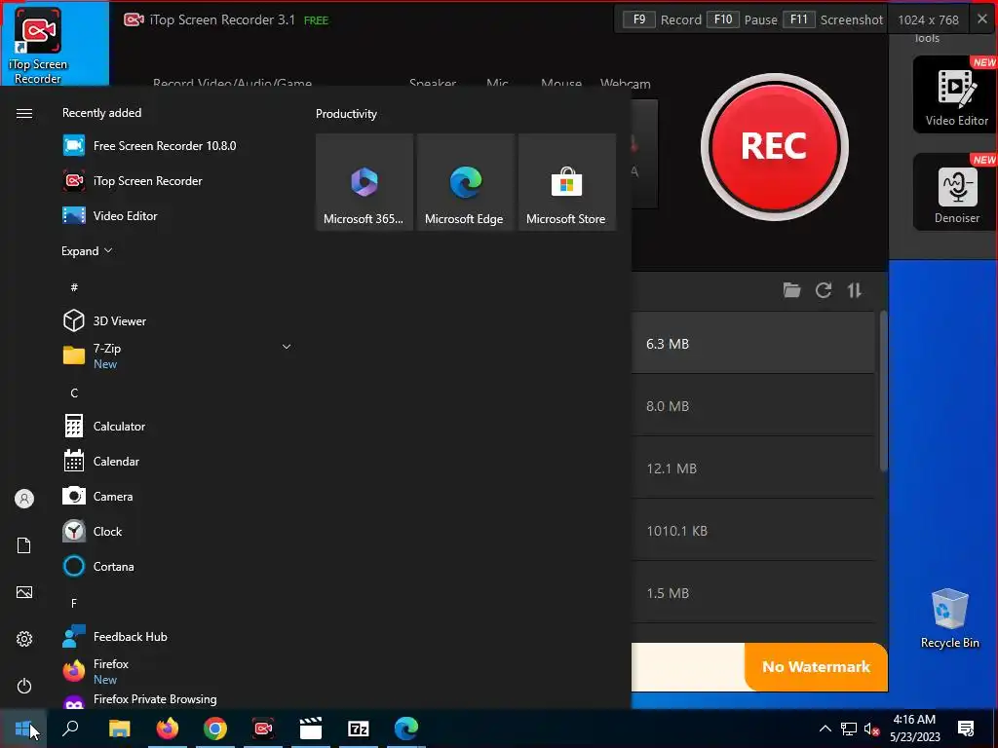The height and width of the screenshot is (748, 998).
Task: Launch iTop Screen Recorder from Recently added
Action: click(177, 180)
